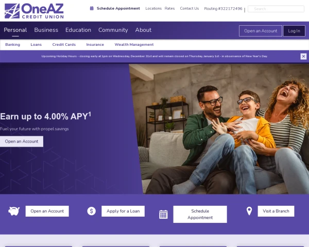Expand the Loans submenu
The height and width of the screenshot is (247, 309).
point(36,45)
